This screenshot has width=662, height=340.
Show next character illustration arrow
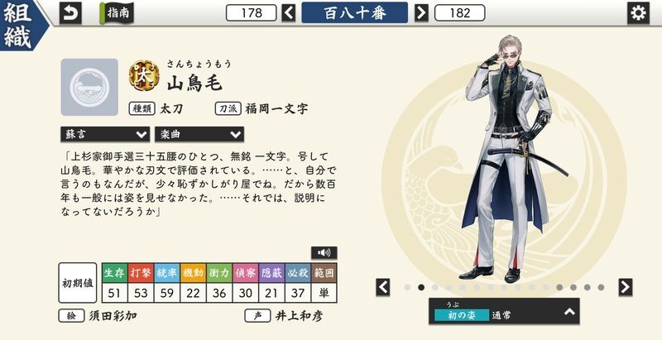coord(626,287)
